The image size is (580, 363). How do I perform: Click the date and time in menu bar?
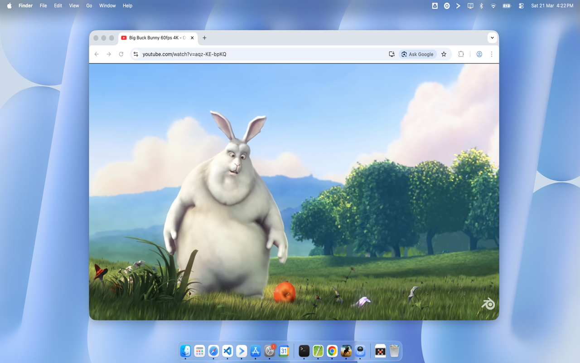pos(552,5)
